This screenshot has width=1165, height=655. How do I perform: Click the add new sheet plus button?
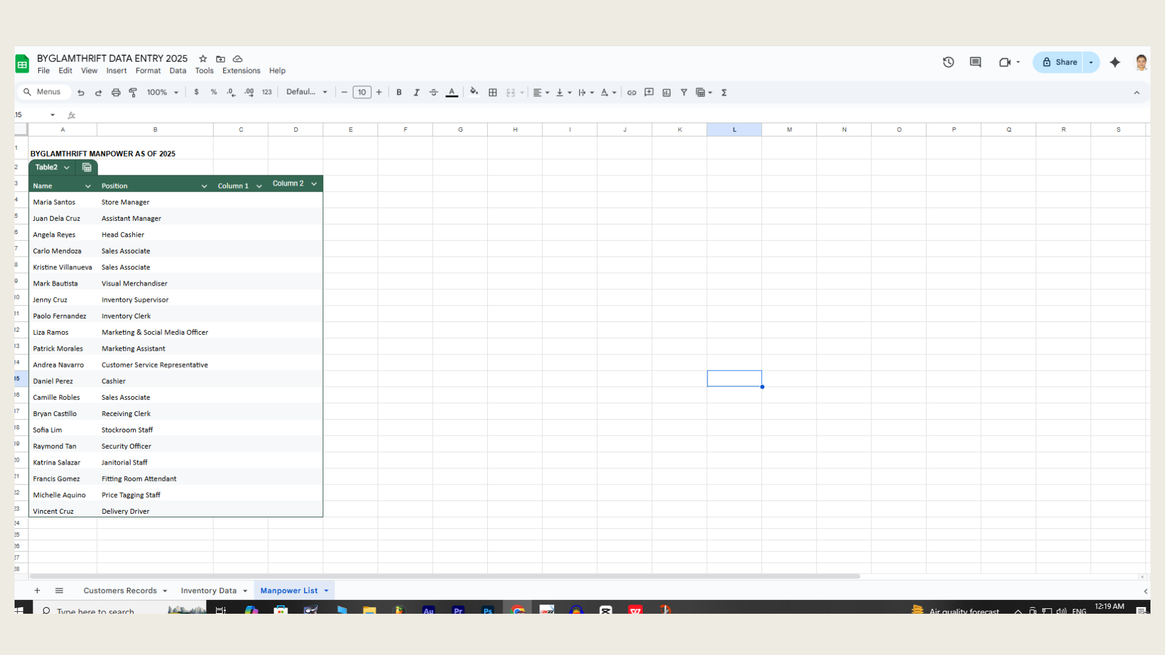[37, 590]
